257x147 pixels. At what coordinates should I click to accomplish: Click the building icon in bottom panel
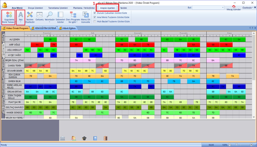[x=63, y=138]
